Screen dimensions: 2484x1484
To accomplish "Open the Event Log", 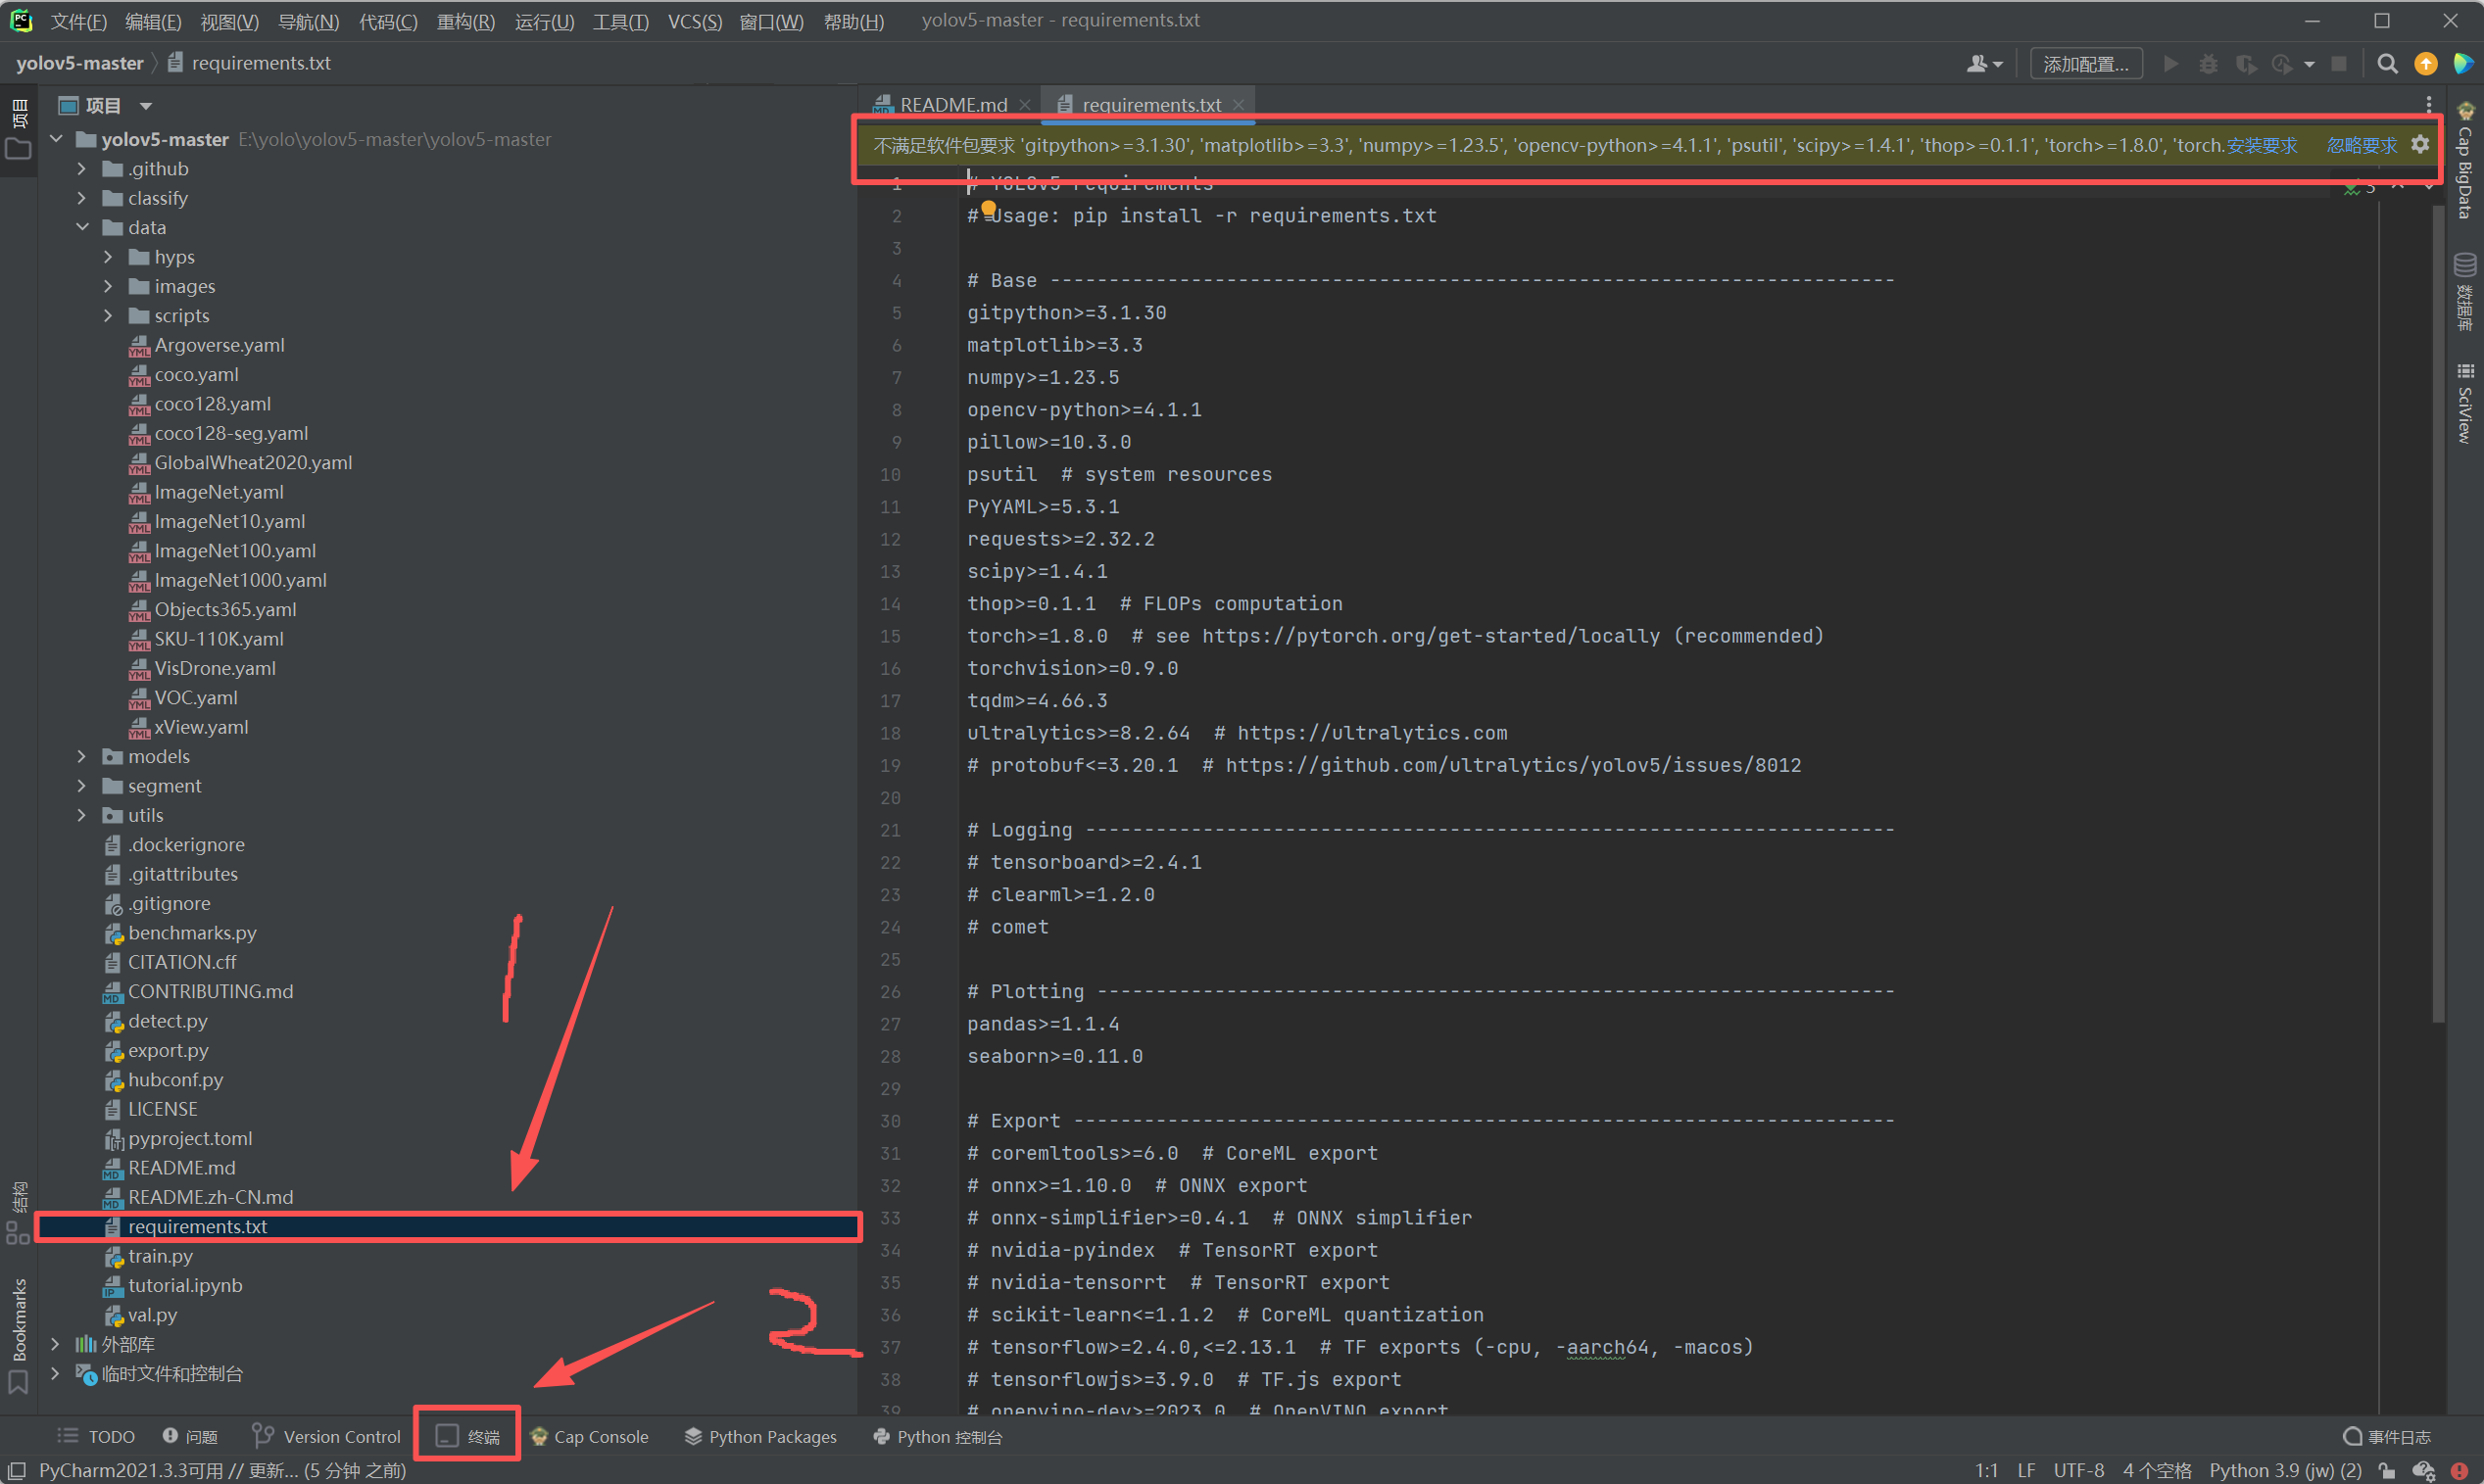I will (x=2388, y=1436).
